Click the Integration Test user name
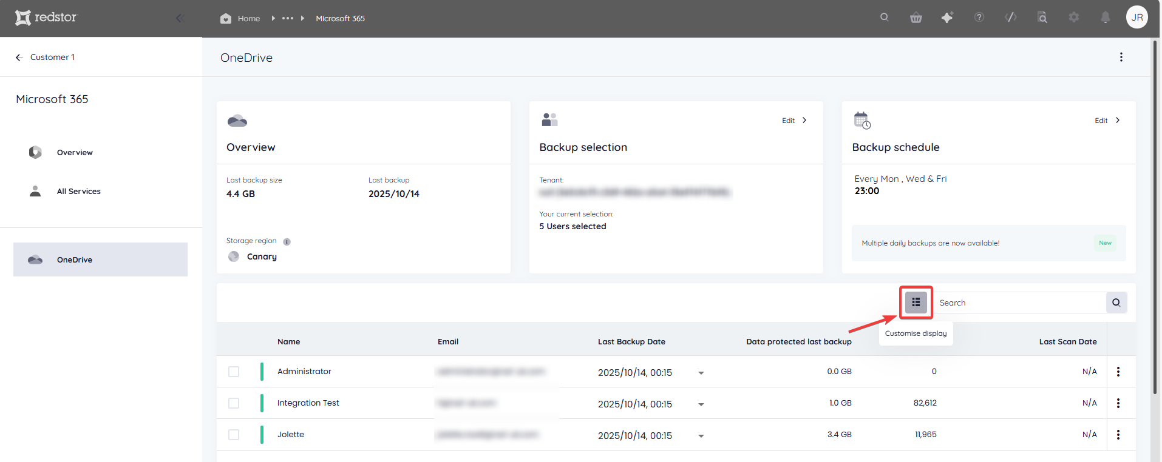This screenshot has width=1162, height=462. pos(308,403)
